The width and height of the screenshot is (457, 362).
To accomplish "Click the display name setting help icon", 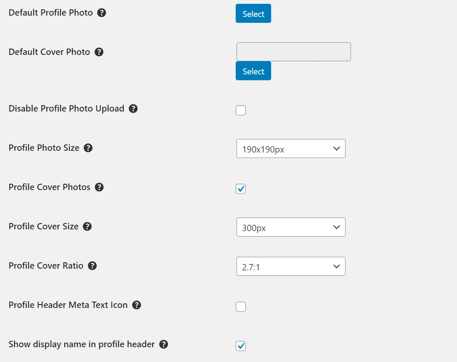I will (163, 344).
